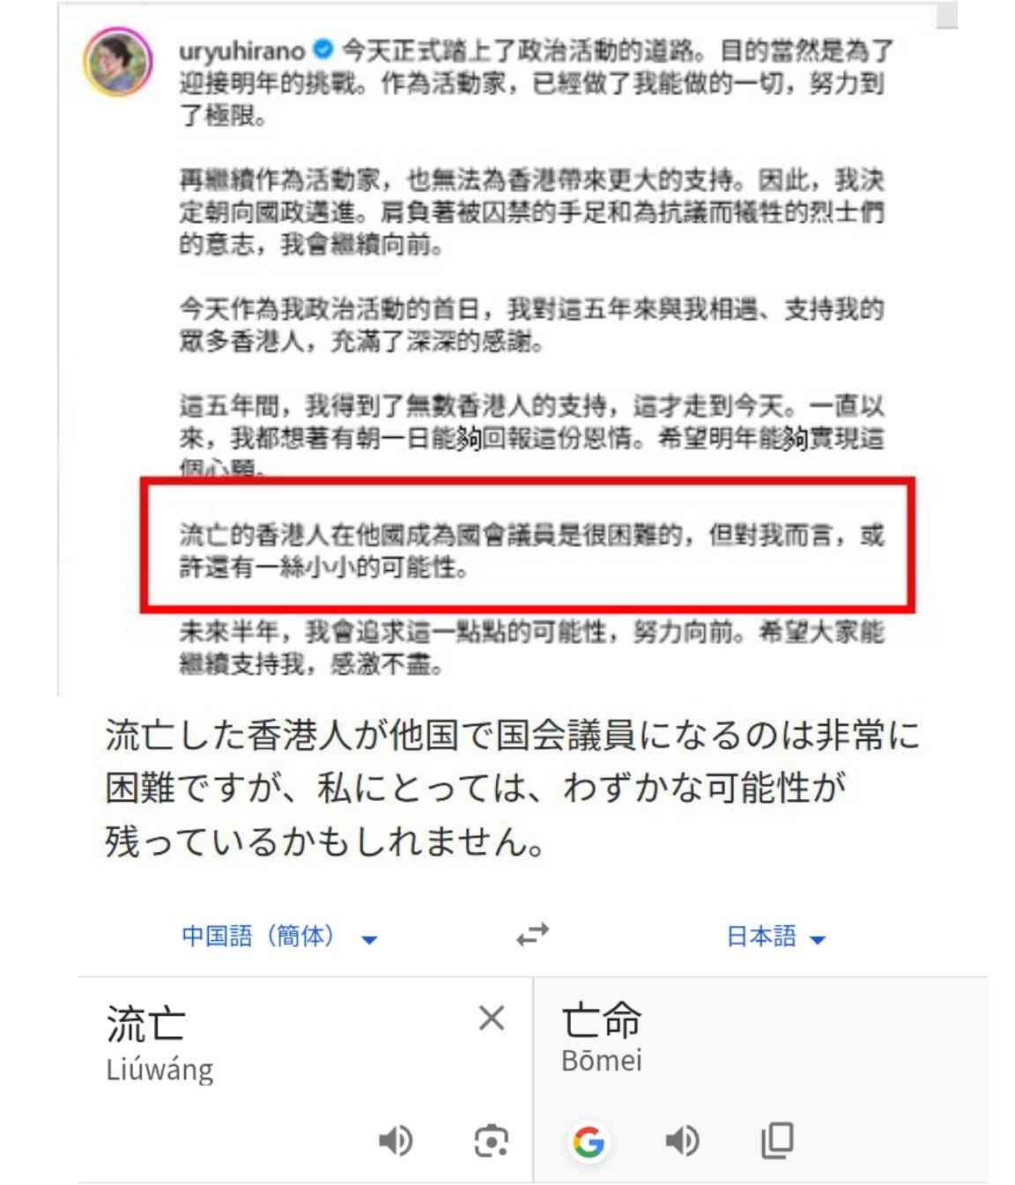Copy the translation with the copy icon

[x=777, y=1140]
